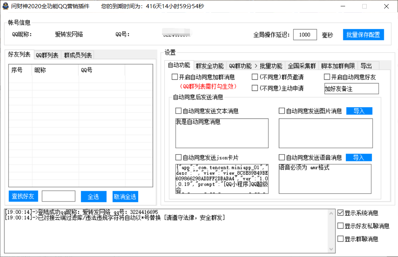The width and height of the screenshot is (398, 257).
Task: Click the 语音必须为 amr格式 text box
Action: pyautogui.click(x=325, y=179)
